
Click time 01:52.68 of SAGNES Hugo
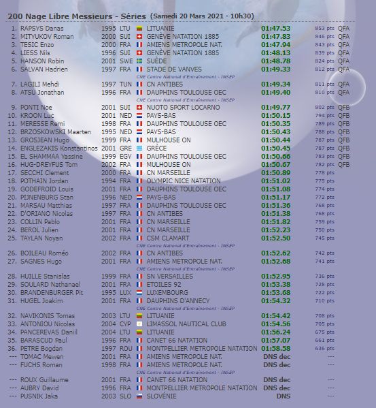point(276,262)
